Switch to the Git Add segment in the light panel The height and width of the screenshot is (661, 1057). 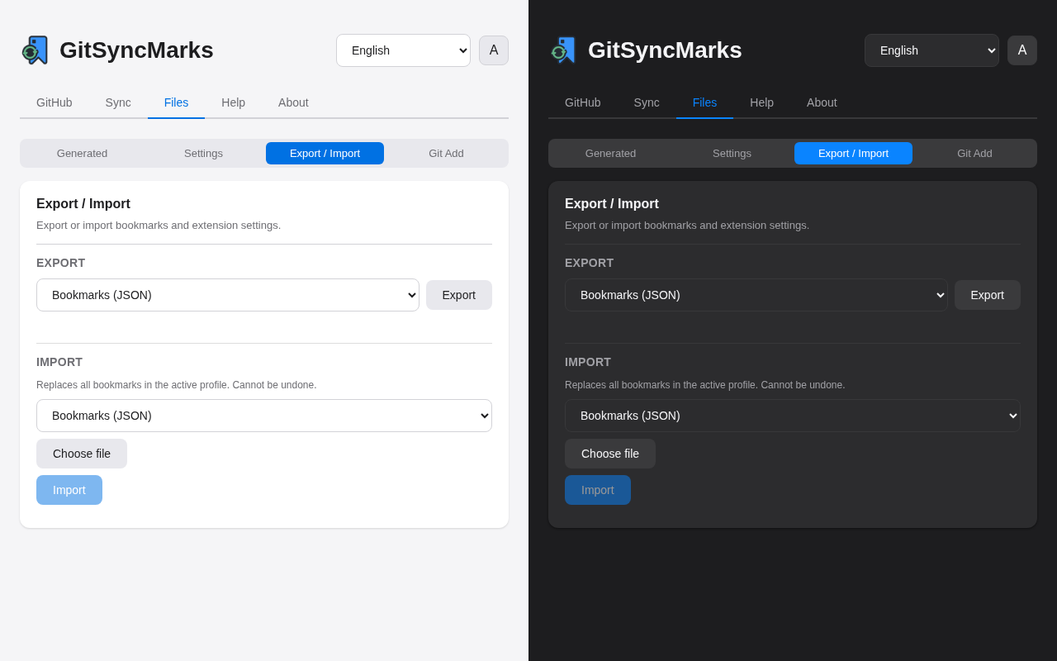pos(446,154)
